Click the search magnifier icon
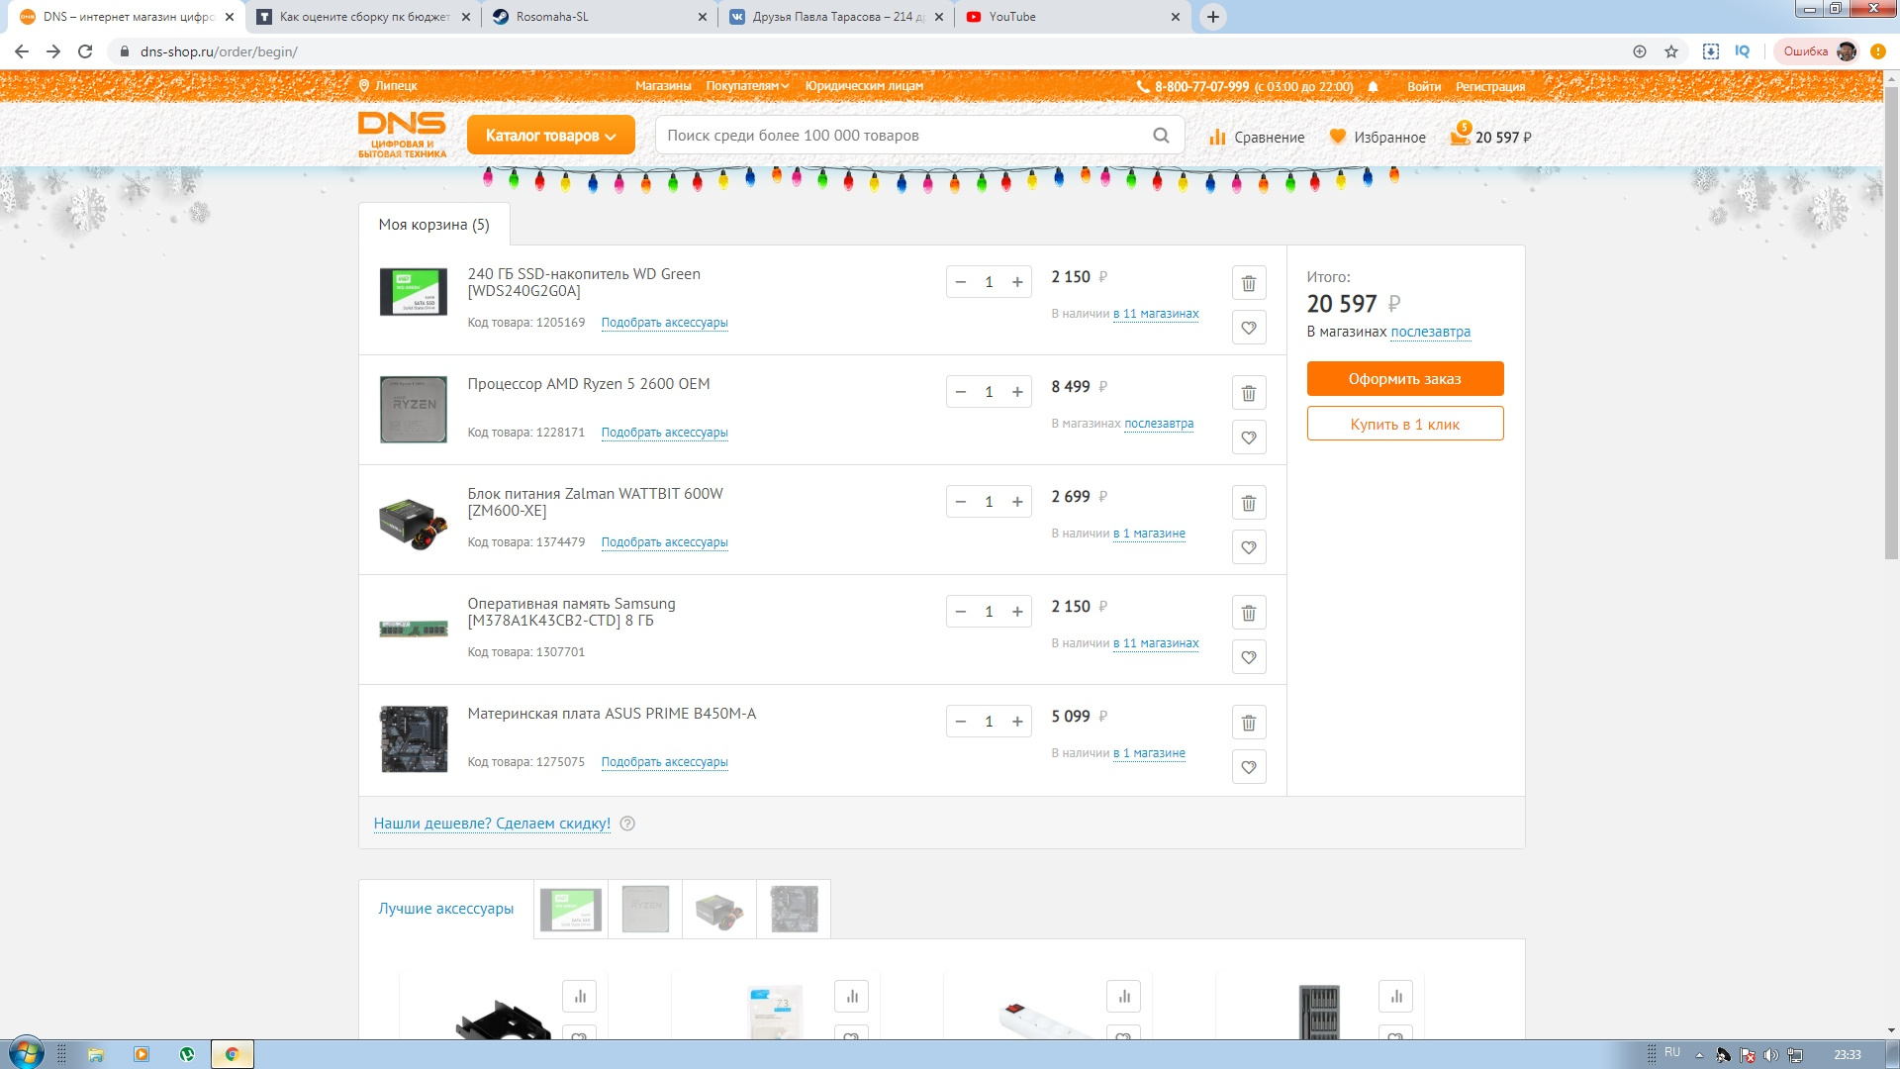 point(1161,136)
